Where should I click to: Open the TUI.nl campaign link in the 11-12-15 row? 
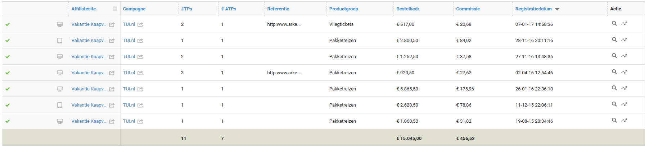(129, 105)
